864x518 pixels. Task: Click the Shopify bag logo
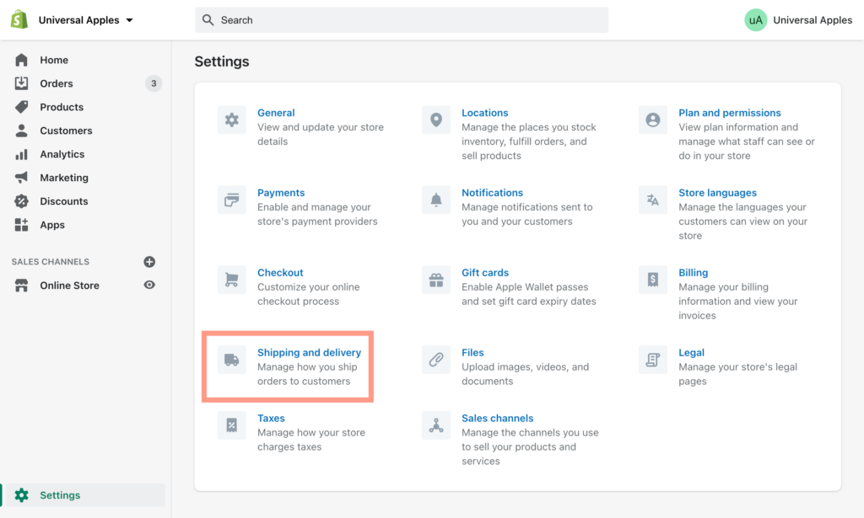(19, 19)
